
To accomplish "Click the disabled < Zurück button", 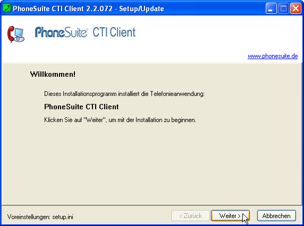I will (x=190, y=215).
